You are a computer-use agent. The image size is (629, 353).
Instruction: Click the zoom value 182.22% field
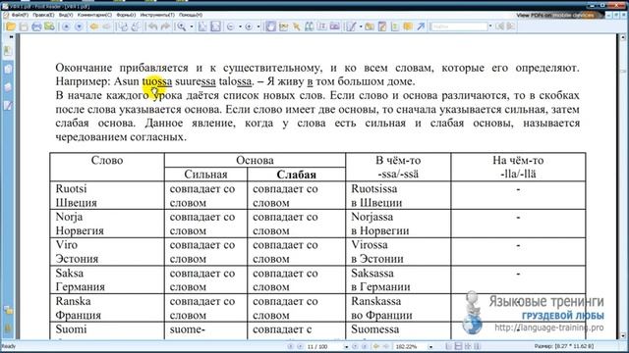pos(410,346)
